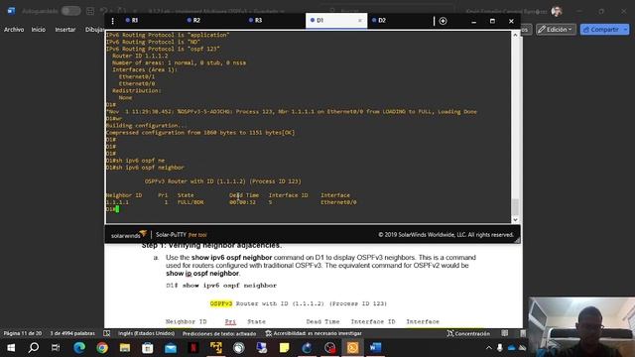Open the Windows Start menu
This screenshot has width=635, height=357.
(11, 348)
